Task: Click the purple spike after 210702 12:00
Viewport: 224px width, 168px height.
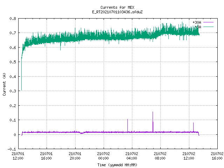Action: pos(194,127)
